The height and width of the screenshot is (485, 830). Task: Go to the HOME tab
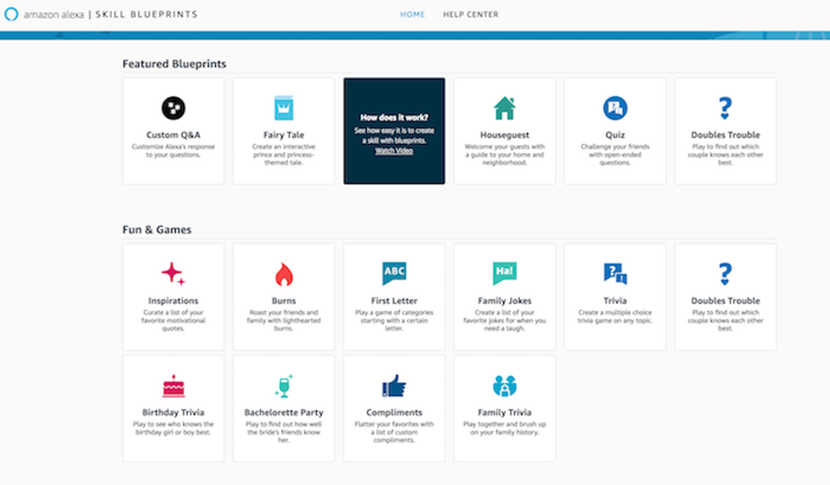tap(412, 14)
